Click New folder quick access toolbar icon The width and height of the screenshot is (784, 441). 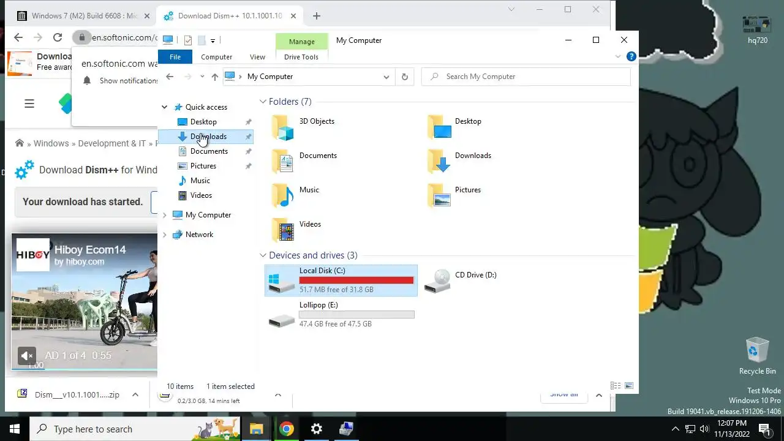(202, 40)
